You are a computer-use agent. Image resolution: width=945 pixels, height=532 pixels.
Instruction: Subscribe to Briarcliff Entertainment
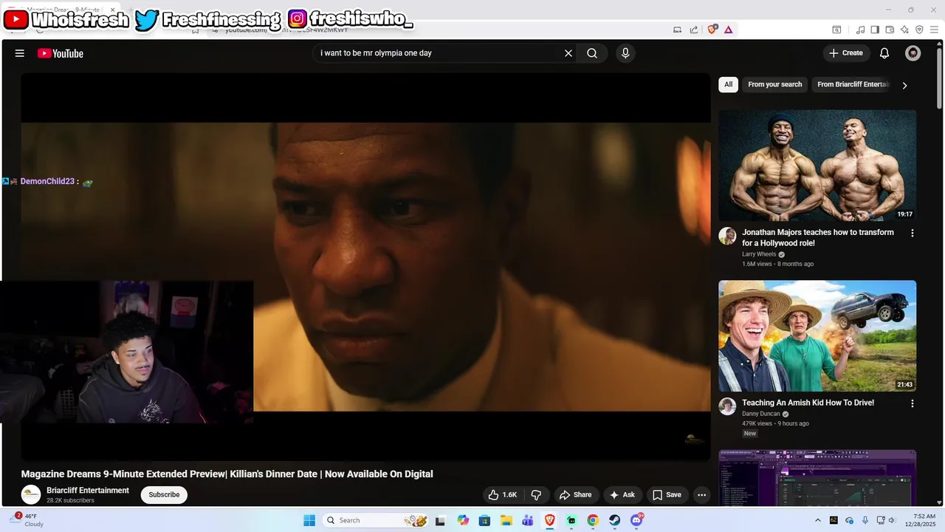[164, 494]
